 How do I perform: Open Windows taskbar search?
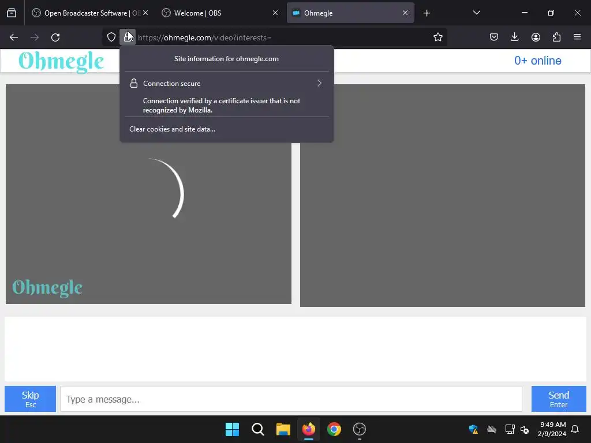(x=258, y=429)
